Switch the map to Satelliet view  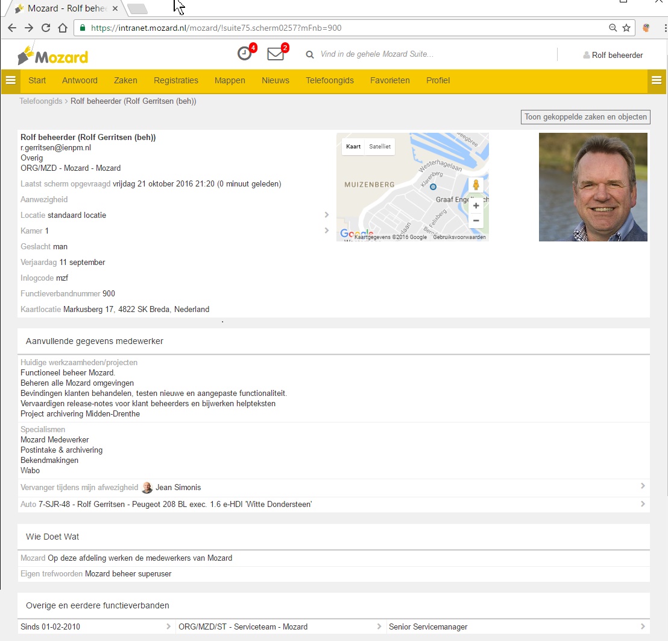point(380,146)
